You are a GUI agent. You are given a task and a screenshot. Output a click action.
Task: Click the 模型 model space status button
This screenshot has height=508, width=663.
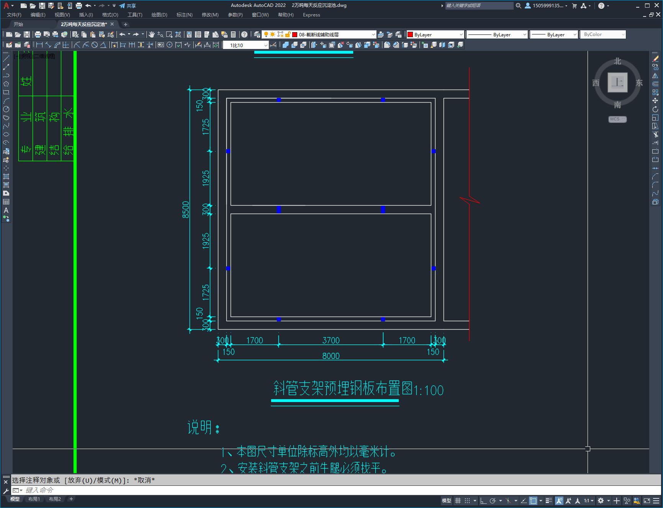(x=447, y=501)
